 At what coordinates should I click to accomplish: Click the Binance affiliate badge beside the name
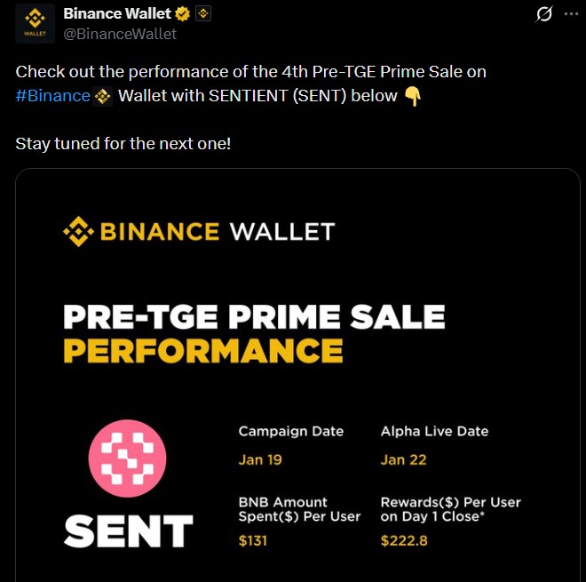click(203, 14)
